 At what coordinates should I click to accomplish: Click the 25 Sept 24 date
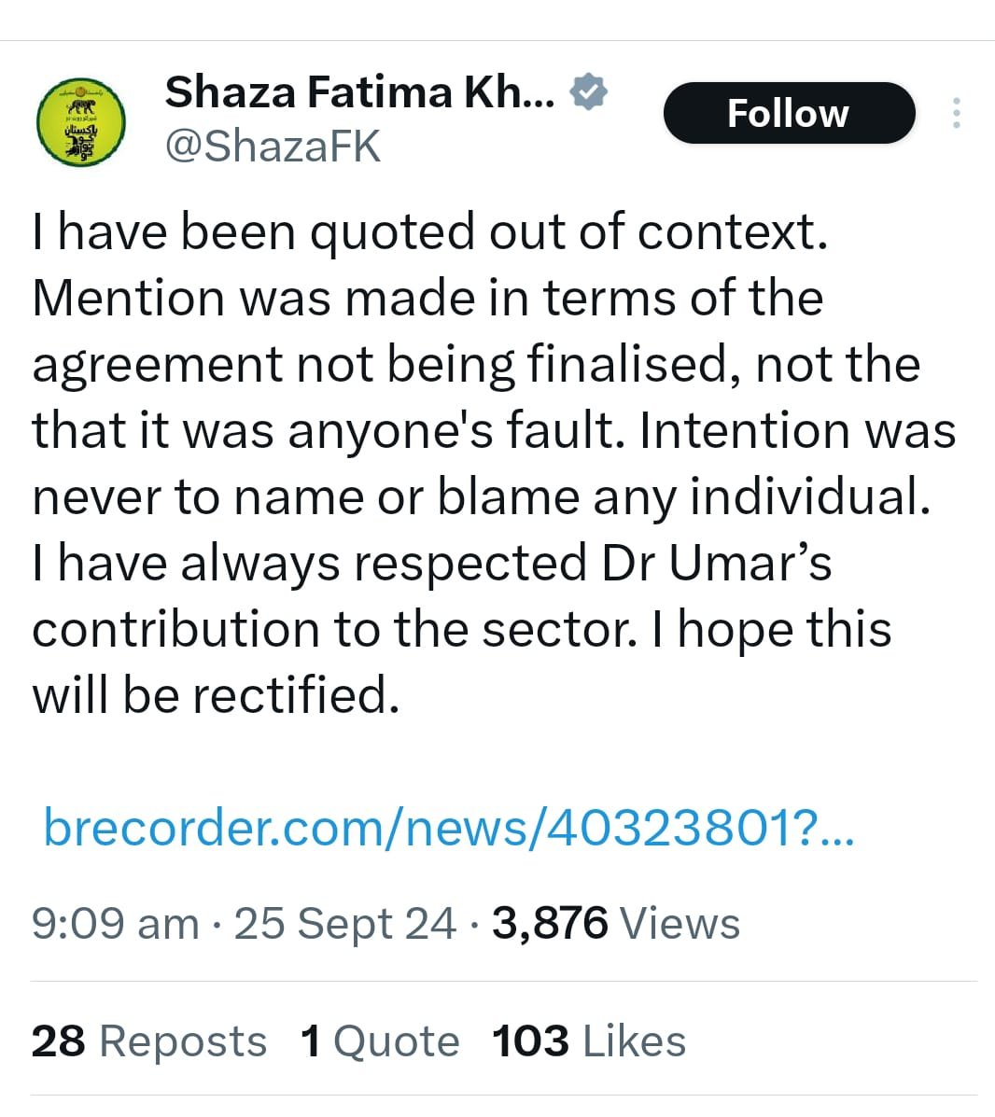pyautogui.click(x=344, y=924)
